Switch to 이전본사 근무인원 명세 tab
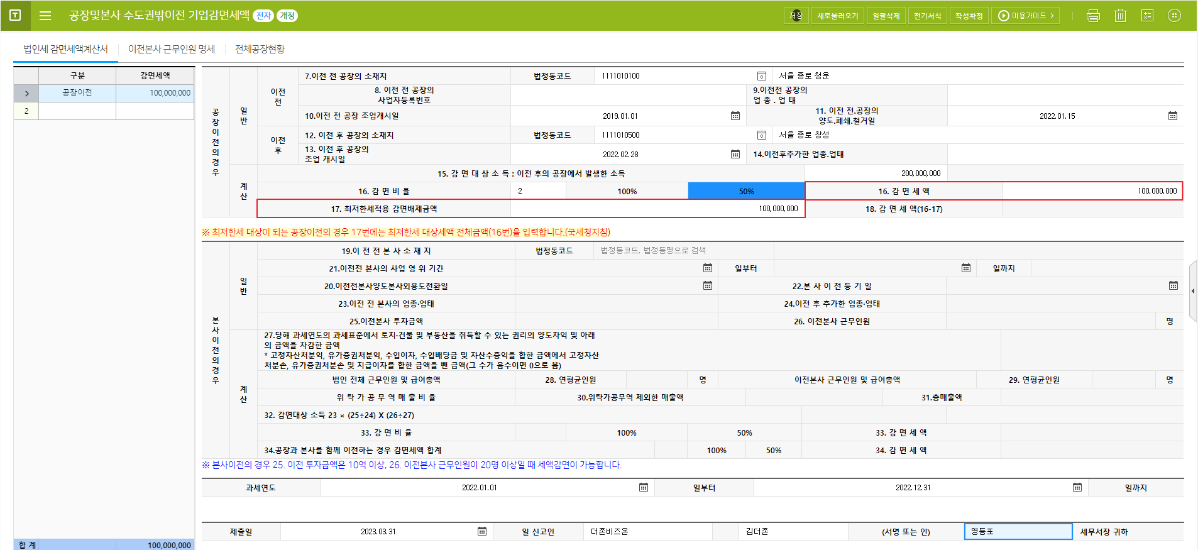Image resolution: width=1198 pixels, height=550 pixels. tap(172, 49)
